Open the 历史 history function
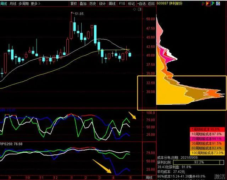Viewport: 227px width, 180px height. pyautogui.click(x=93, y=4)
